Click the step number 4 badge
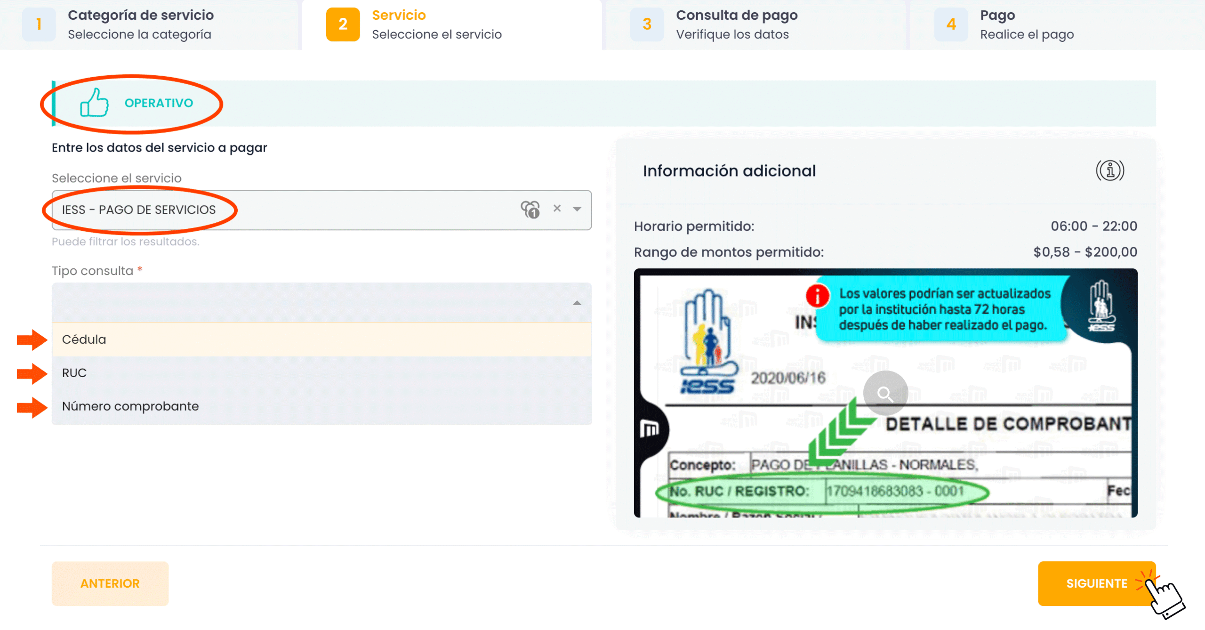 click(951, 24)
